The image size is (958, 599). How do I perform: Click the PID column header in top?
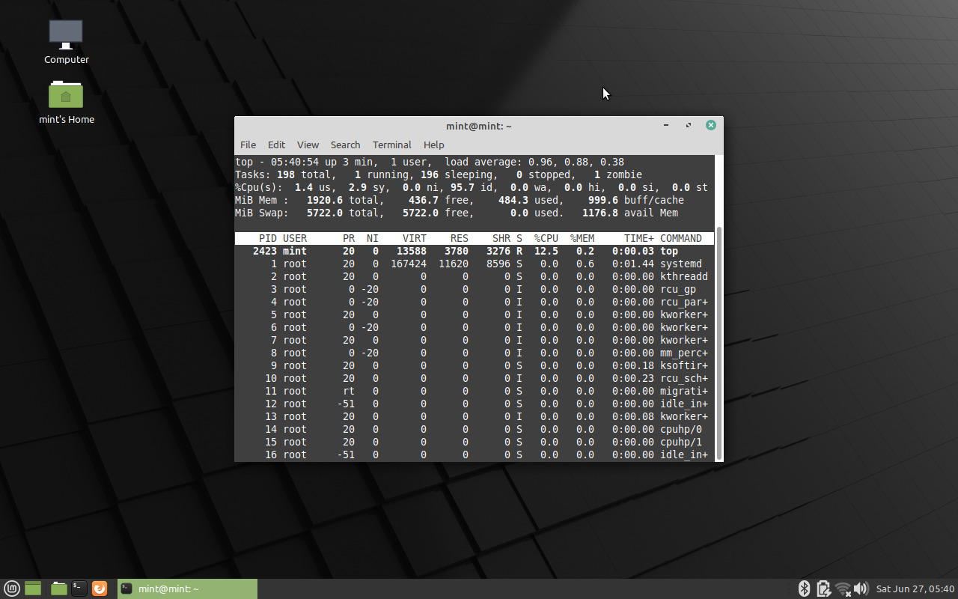point(268,238)
